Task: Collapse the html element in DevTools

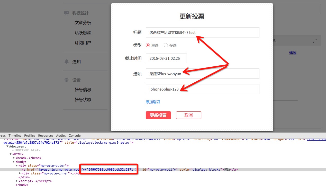Action: click(x=11, y=154)
